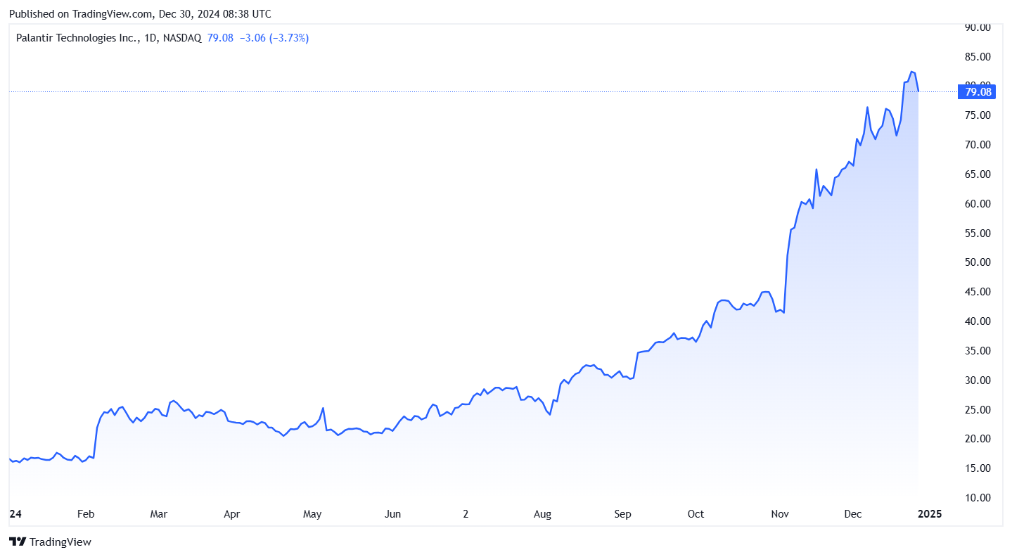The height and width of the screenshot is (557, 1012).
Task: Click the Published on TradingView.com header text
Action: [140, 14]
